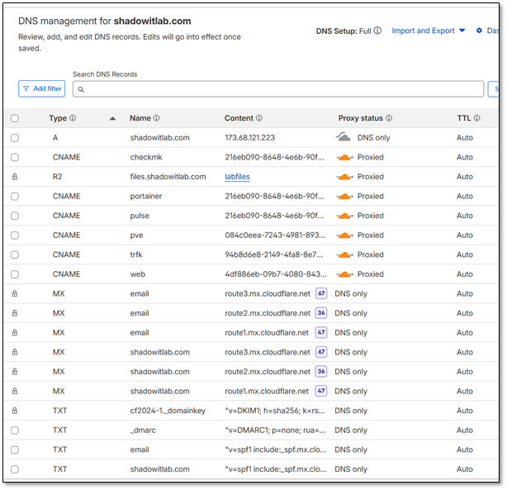The image size is (507, 490).
Task: Click the lock icon on the shadowitlab.com route2 MX row
Action: pyautogui.click(x=15, y=372)
